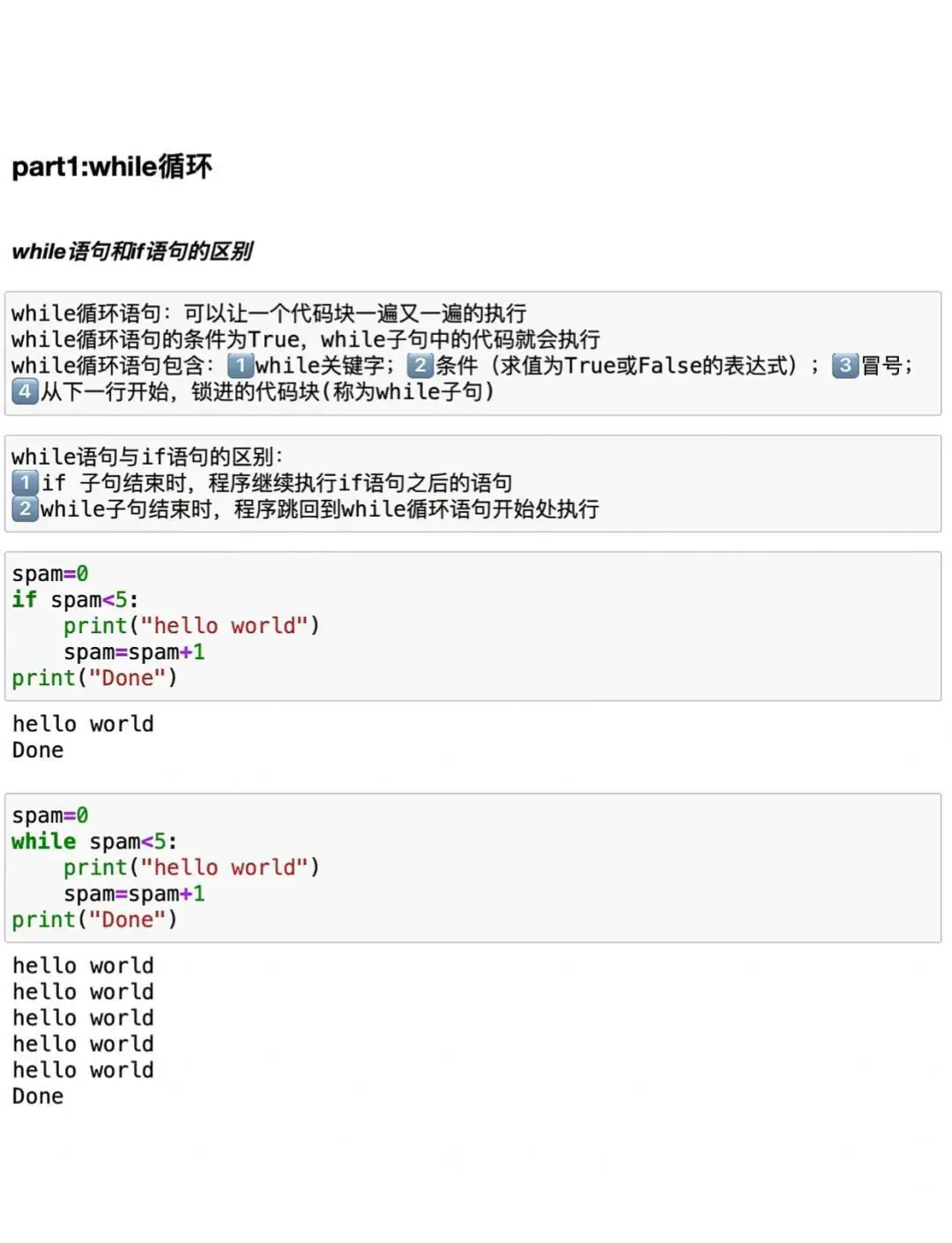Click the first hello world of the while output
Viewport: 952px width, 1243px height.
pyautogui.click(x=83, y=965)
